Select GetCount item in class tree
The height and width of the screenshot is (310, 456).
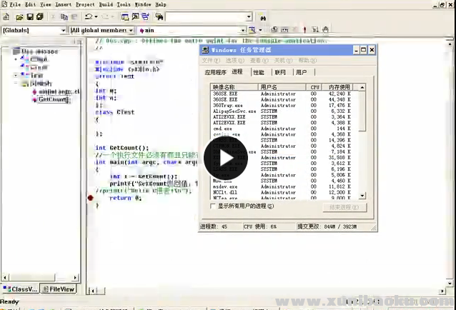[52, 99]
